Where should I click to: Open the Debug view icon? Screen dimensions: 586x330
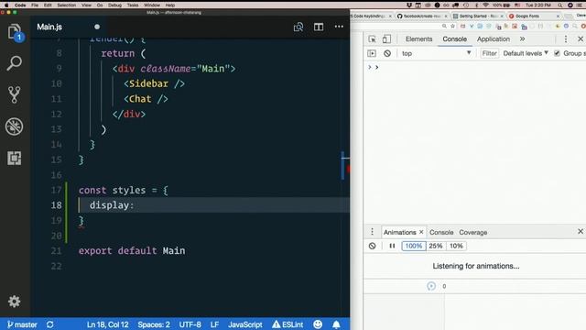click(x=15, y=126)
